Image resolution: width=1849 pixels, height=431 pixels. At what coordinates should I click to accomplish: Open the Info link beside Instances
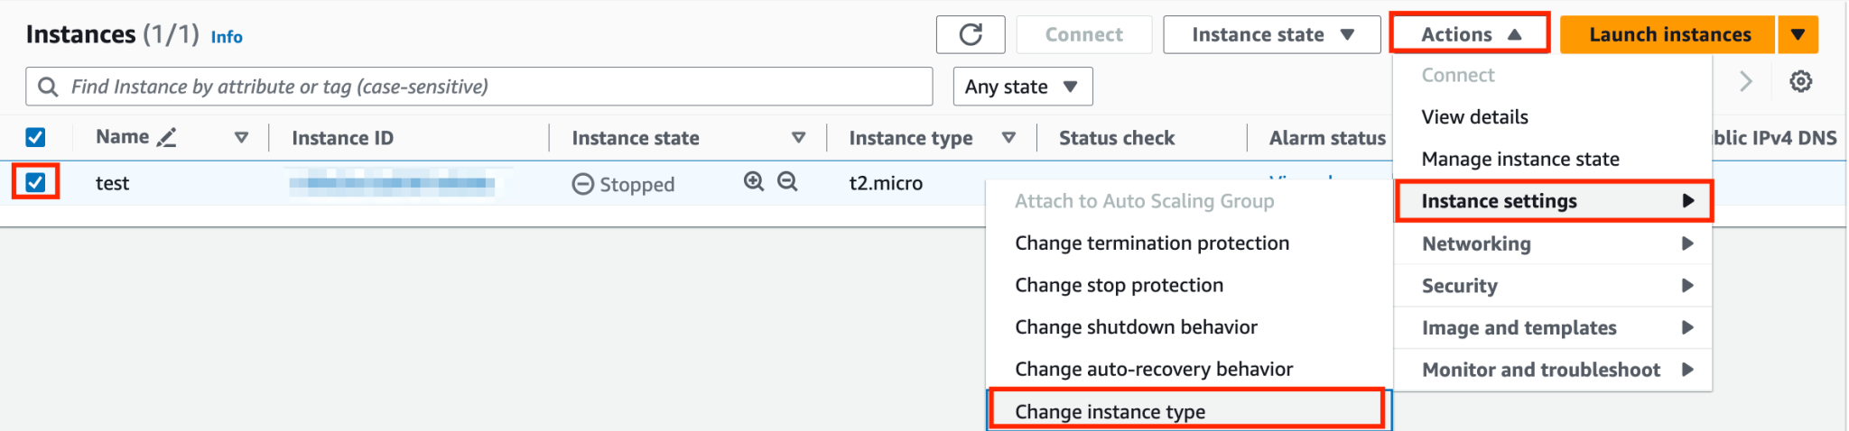(x=227, y=37)
